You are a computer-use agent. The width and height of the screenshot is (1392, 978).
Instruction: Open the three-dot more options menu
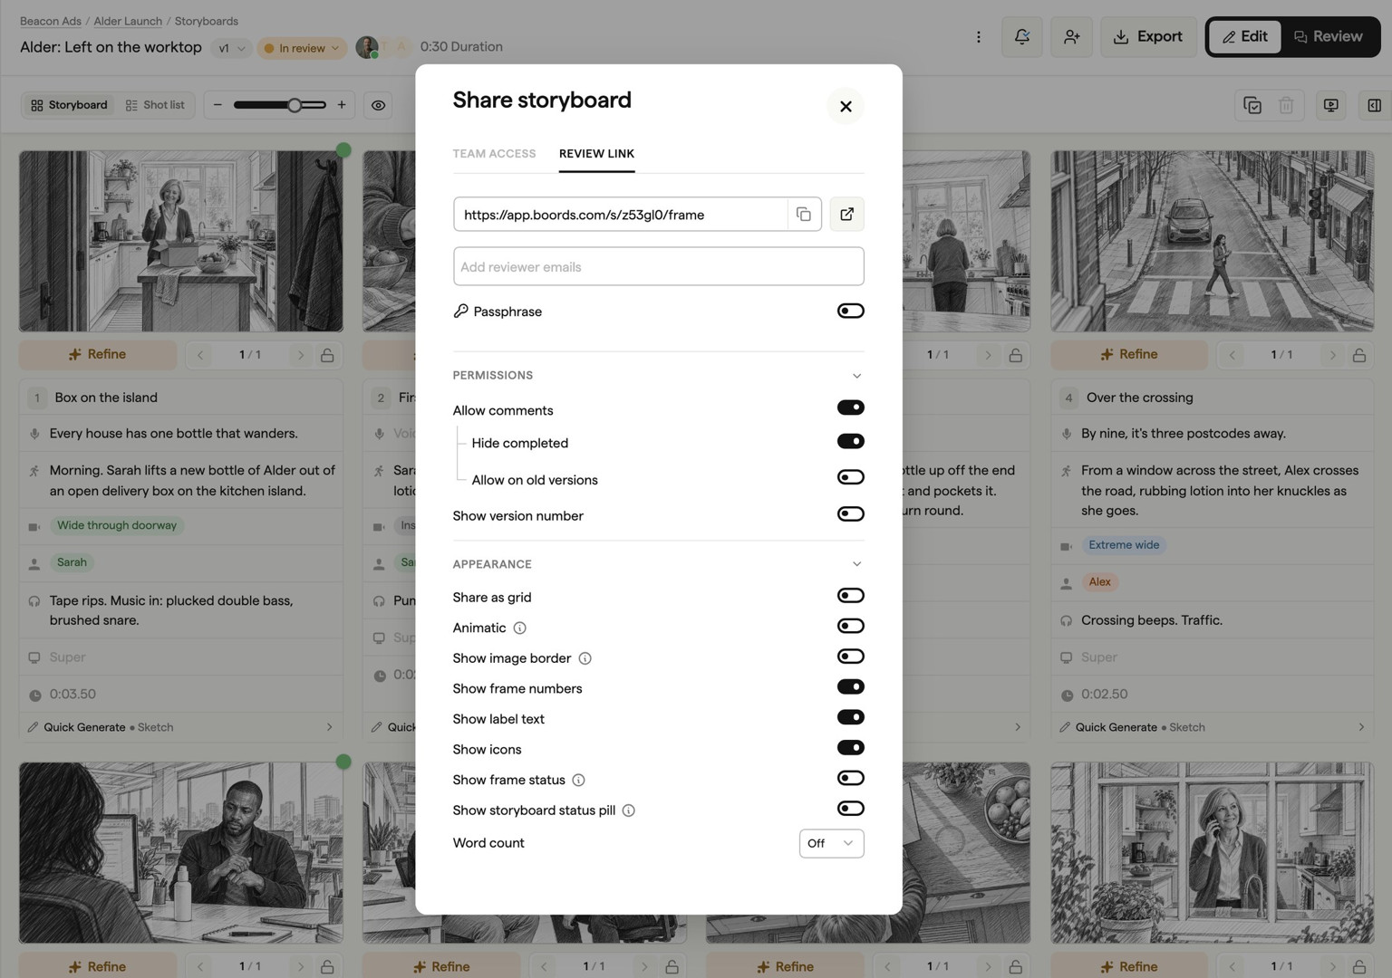click(x=978, y=37)
